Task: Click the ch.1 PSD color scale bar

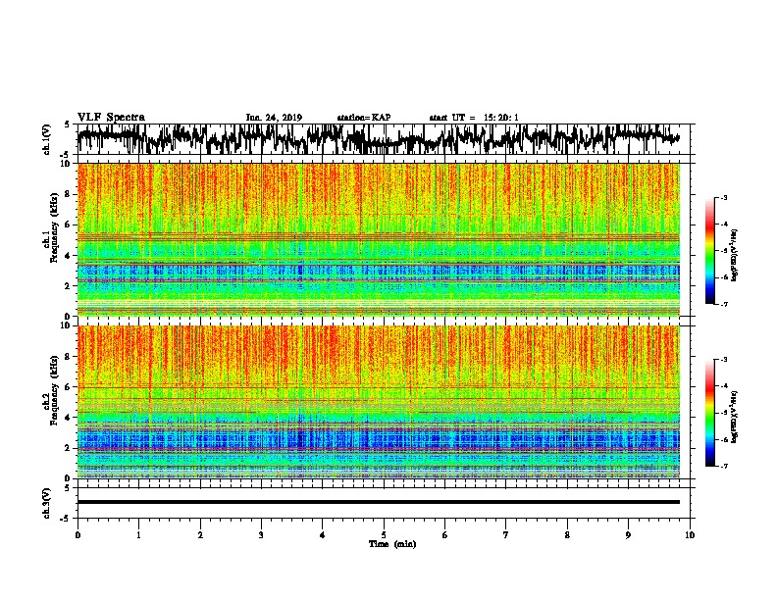Action: [x=710, y=251]
